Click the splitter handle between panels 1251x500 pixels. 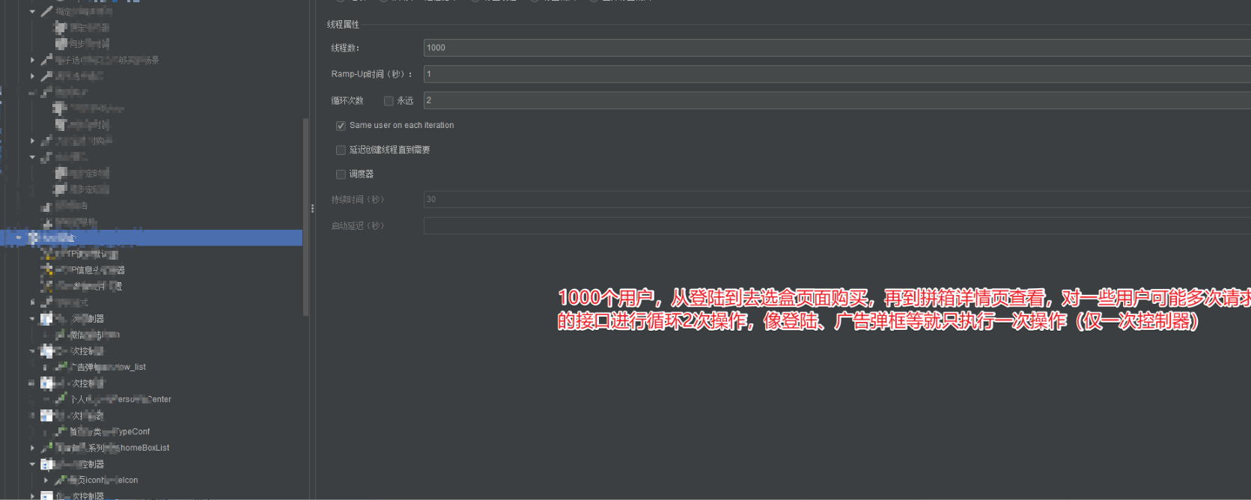(312, 208)
